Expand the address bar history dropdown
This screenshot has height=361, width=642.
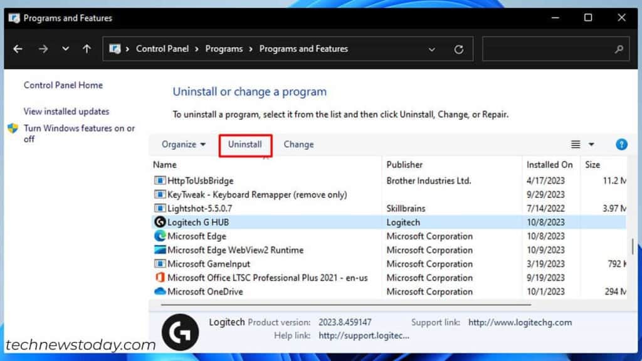431,50
